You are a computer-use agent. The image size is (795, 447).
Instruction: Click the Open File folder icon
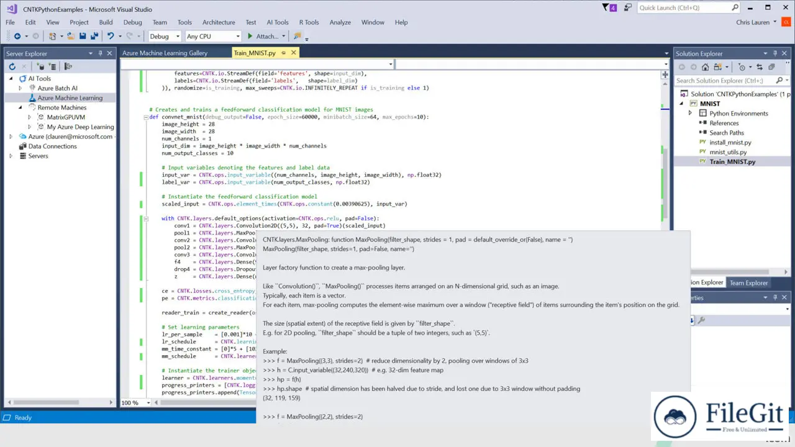click(71, 37)
